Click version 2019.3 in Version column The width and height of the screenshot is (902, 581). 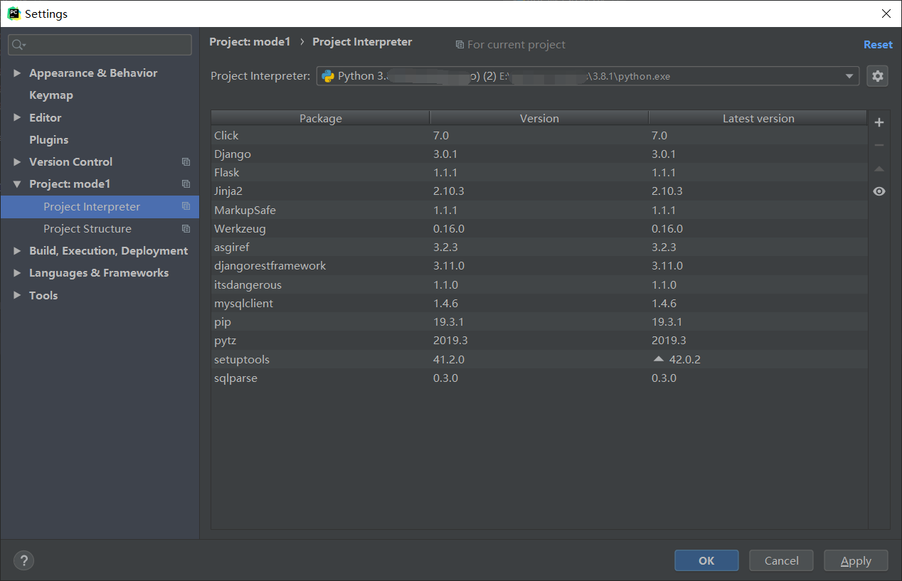tap(450, 341)
